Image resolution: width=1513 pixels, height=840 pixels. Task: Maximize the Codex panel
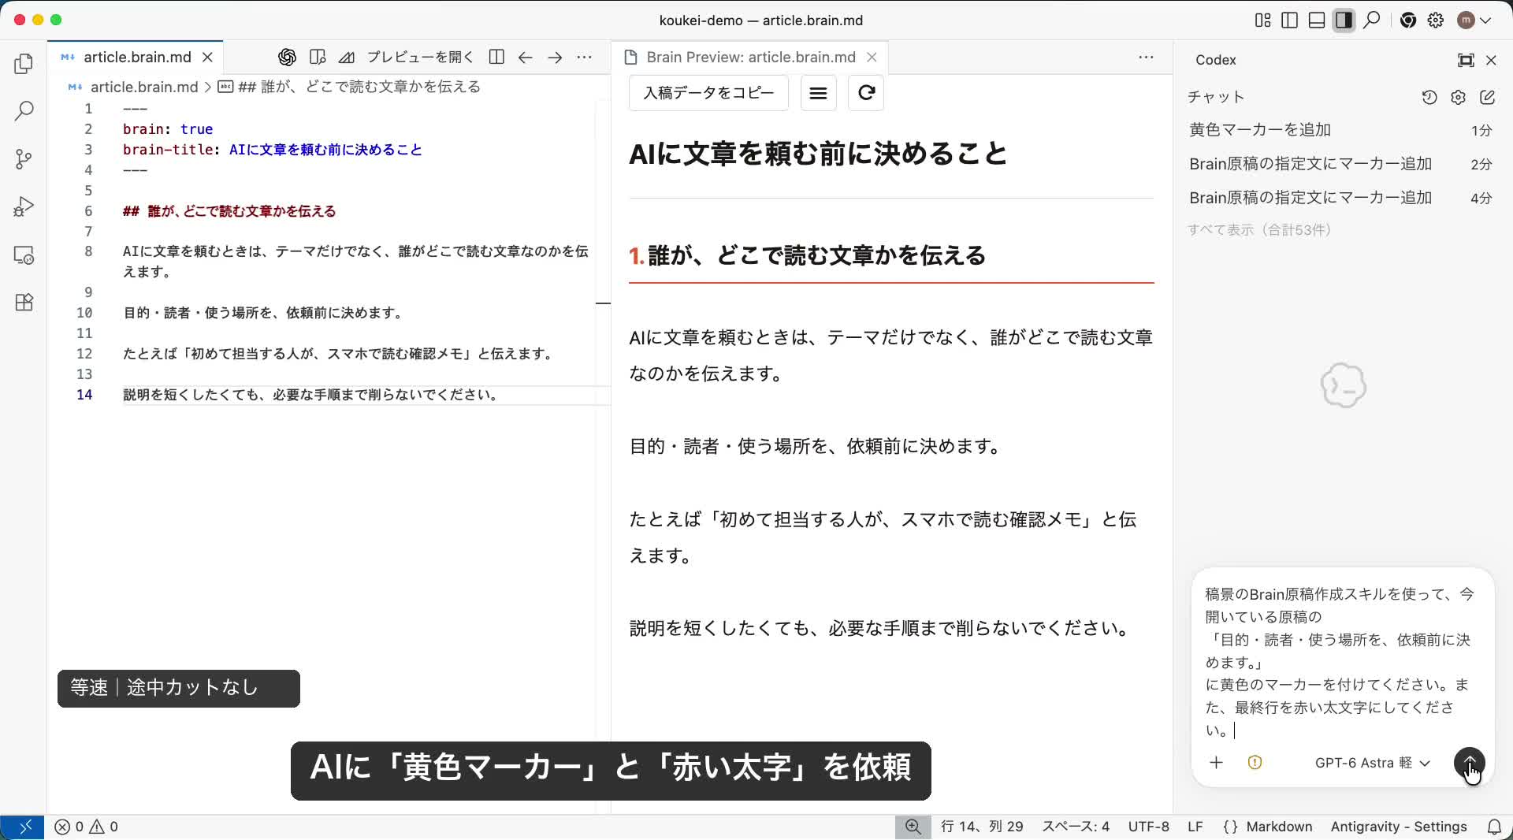[x=1465, y=60]
